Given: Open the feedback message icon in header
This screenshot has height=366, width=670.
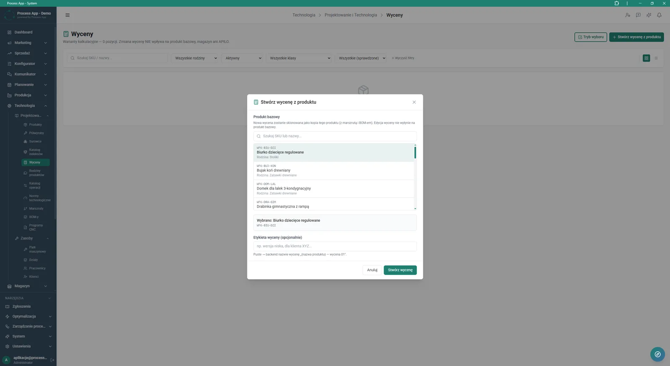Looking at the screenshot, I should [638, 15].
